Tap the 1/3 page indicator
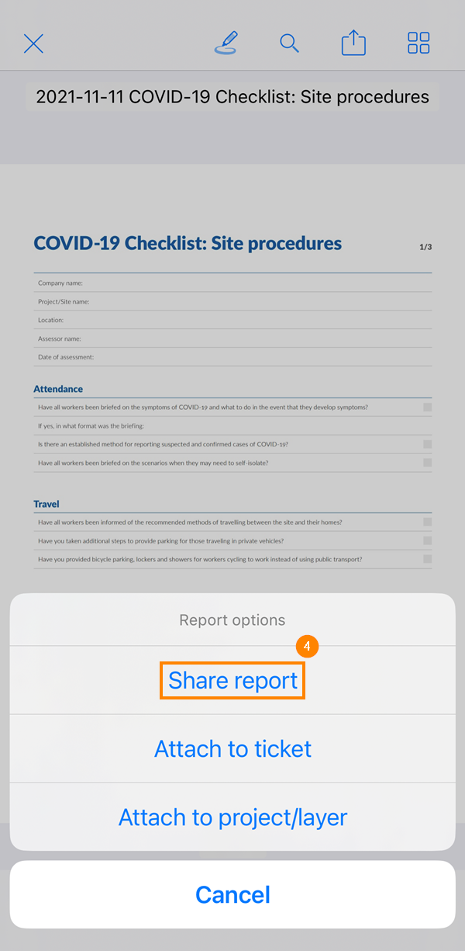This screenshot has height=951, width=465. (x=425, y=246)
